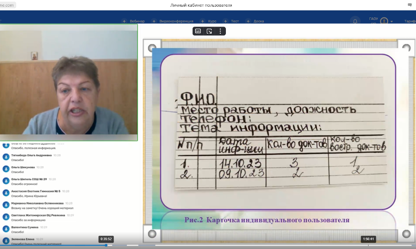Select the name 'Ольга Шекунова' in chat
Screen dimensions: 416x249
pyautogui.click(x=23, y=167)
